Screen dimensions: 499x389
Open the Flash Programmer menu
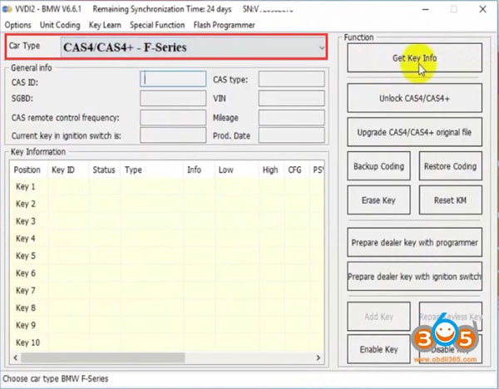click(x=224, y=25)
